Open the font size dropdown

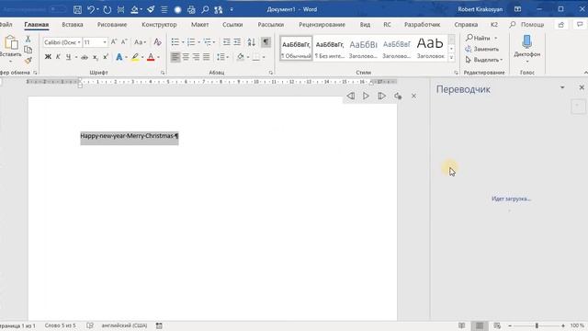105,42
